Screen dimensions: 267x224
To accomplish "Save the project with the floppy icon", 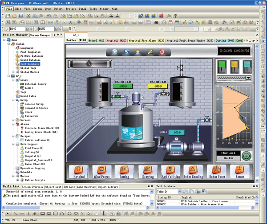I will pos(21,16).
